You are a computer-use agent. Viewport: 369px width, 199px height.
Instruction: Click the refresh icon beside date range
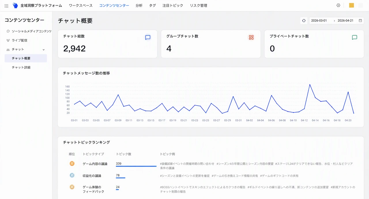(304, 21)
